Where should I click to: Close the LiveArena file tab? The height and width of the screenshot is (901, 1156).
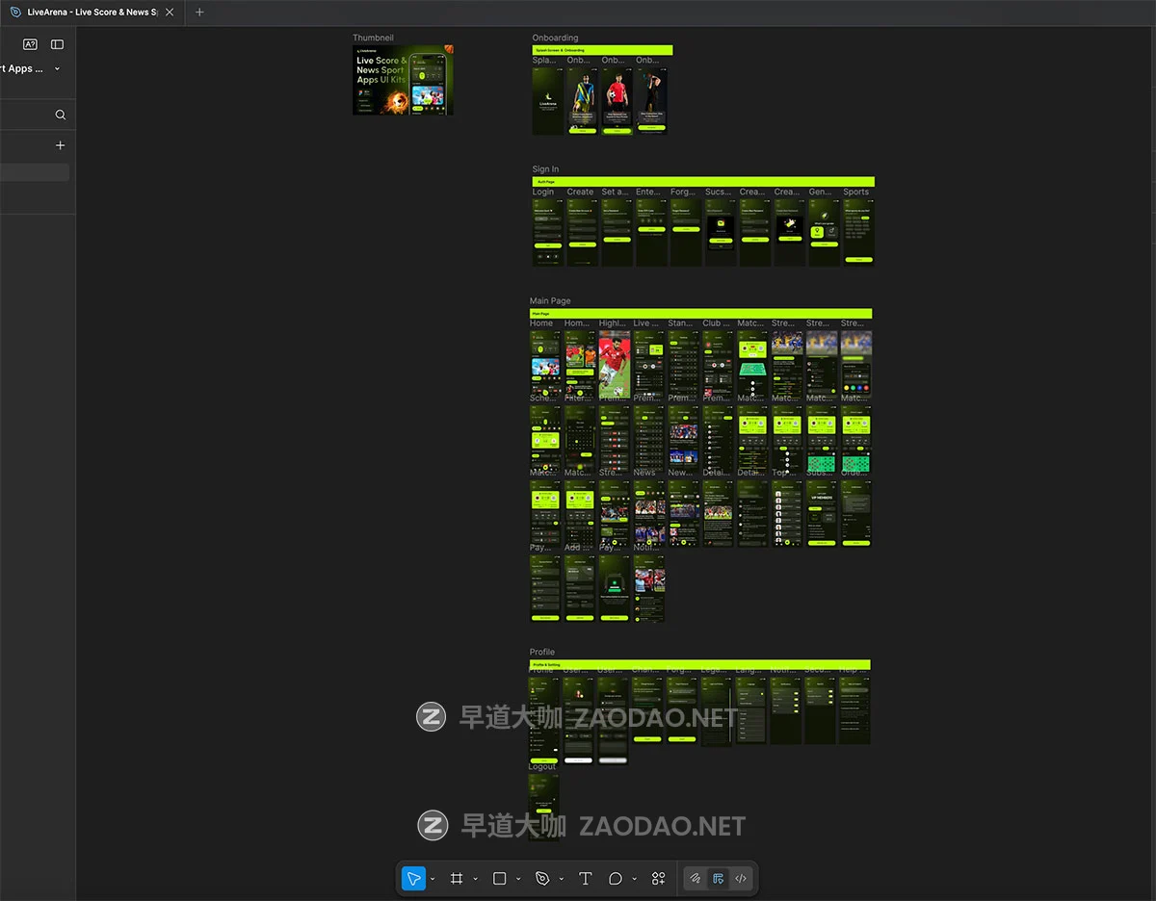(x=170, y=13)
